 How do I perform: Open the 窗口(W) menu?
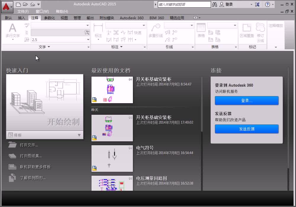pos(42,12)
